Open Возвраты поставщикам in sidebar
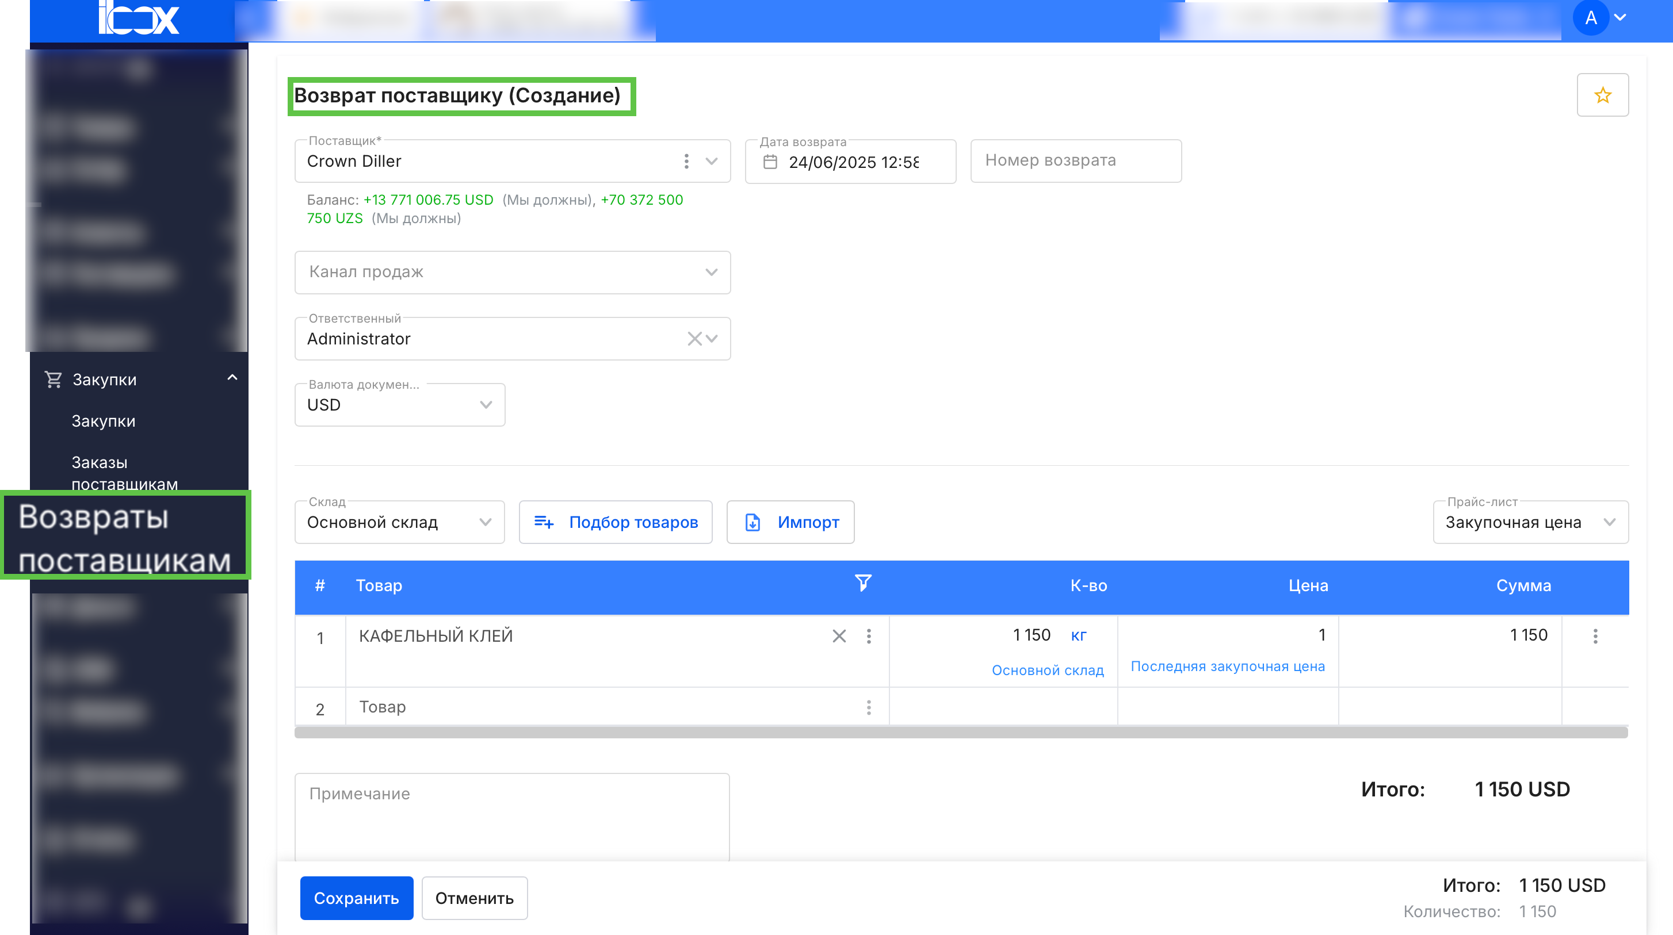This screenshot has height=935, width=1673. tap(125, 538)
